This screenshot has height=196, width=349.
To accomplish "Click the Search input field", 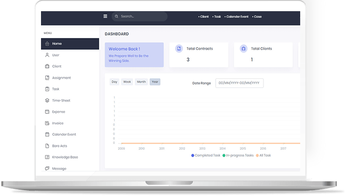I will pos(142,17).
